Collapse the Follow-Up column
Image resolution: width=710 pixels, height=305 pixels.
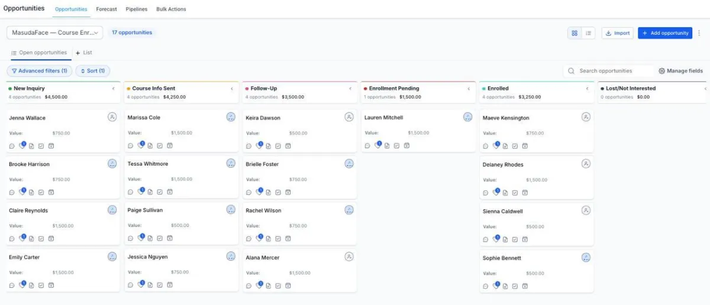tap(350, 89)
